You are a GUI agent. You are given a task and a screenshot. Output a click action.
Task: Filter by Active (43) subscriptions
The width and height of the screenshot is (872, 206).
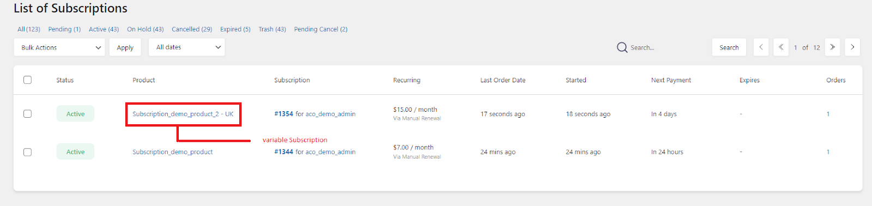click(104, 29)
